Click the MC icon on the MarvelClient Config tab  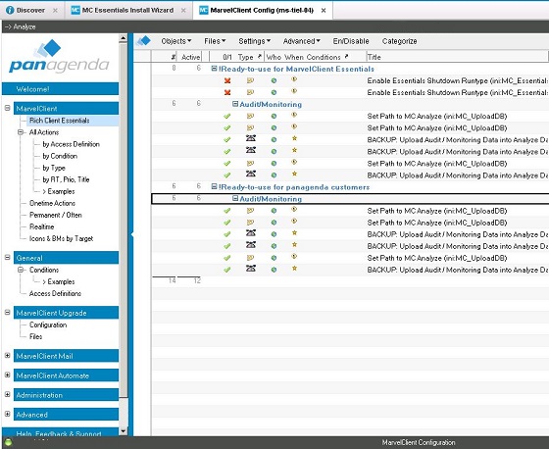[204, 10]
